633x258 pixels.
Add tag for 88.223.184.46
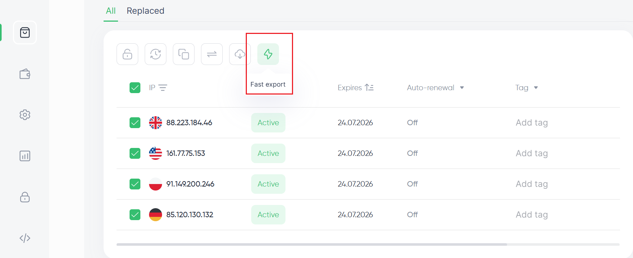pos(532,123)
